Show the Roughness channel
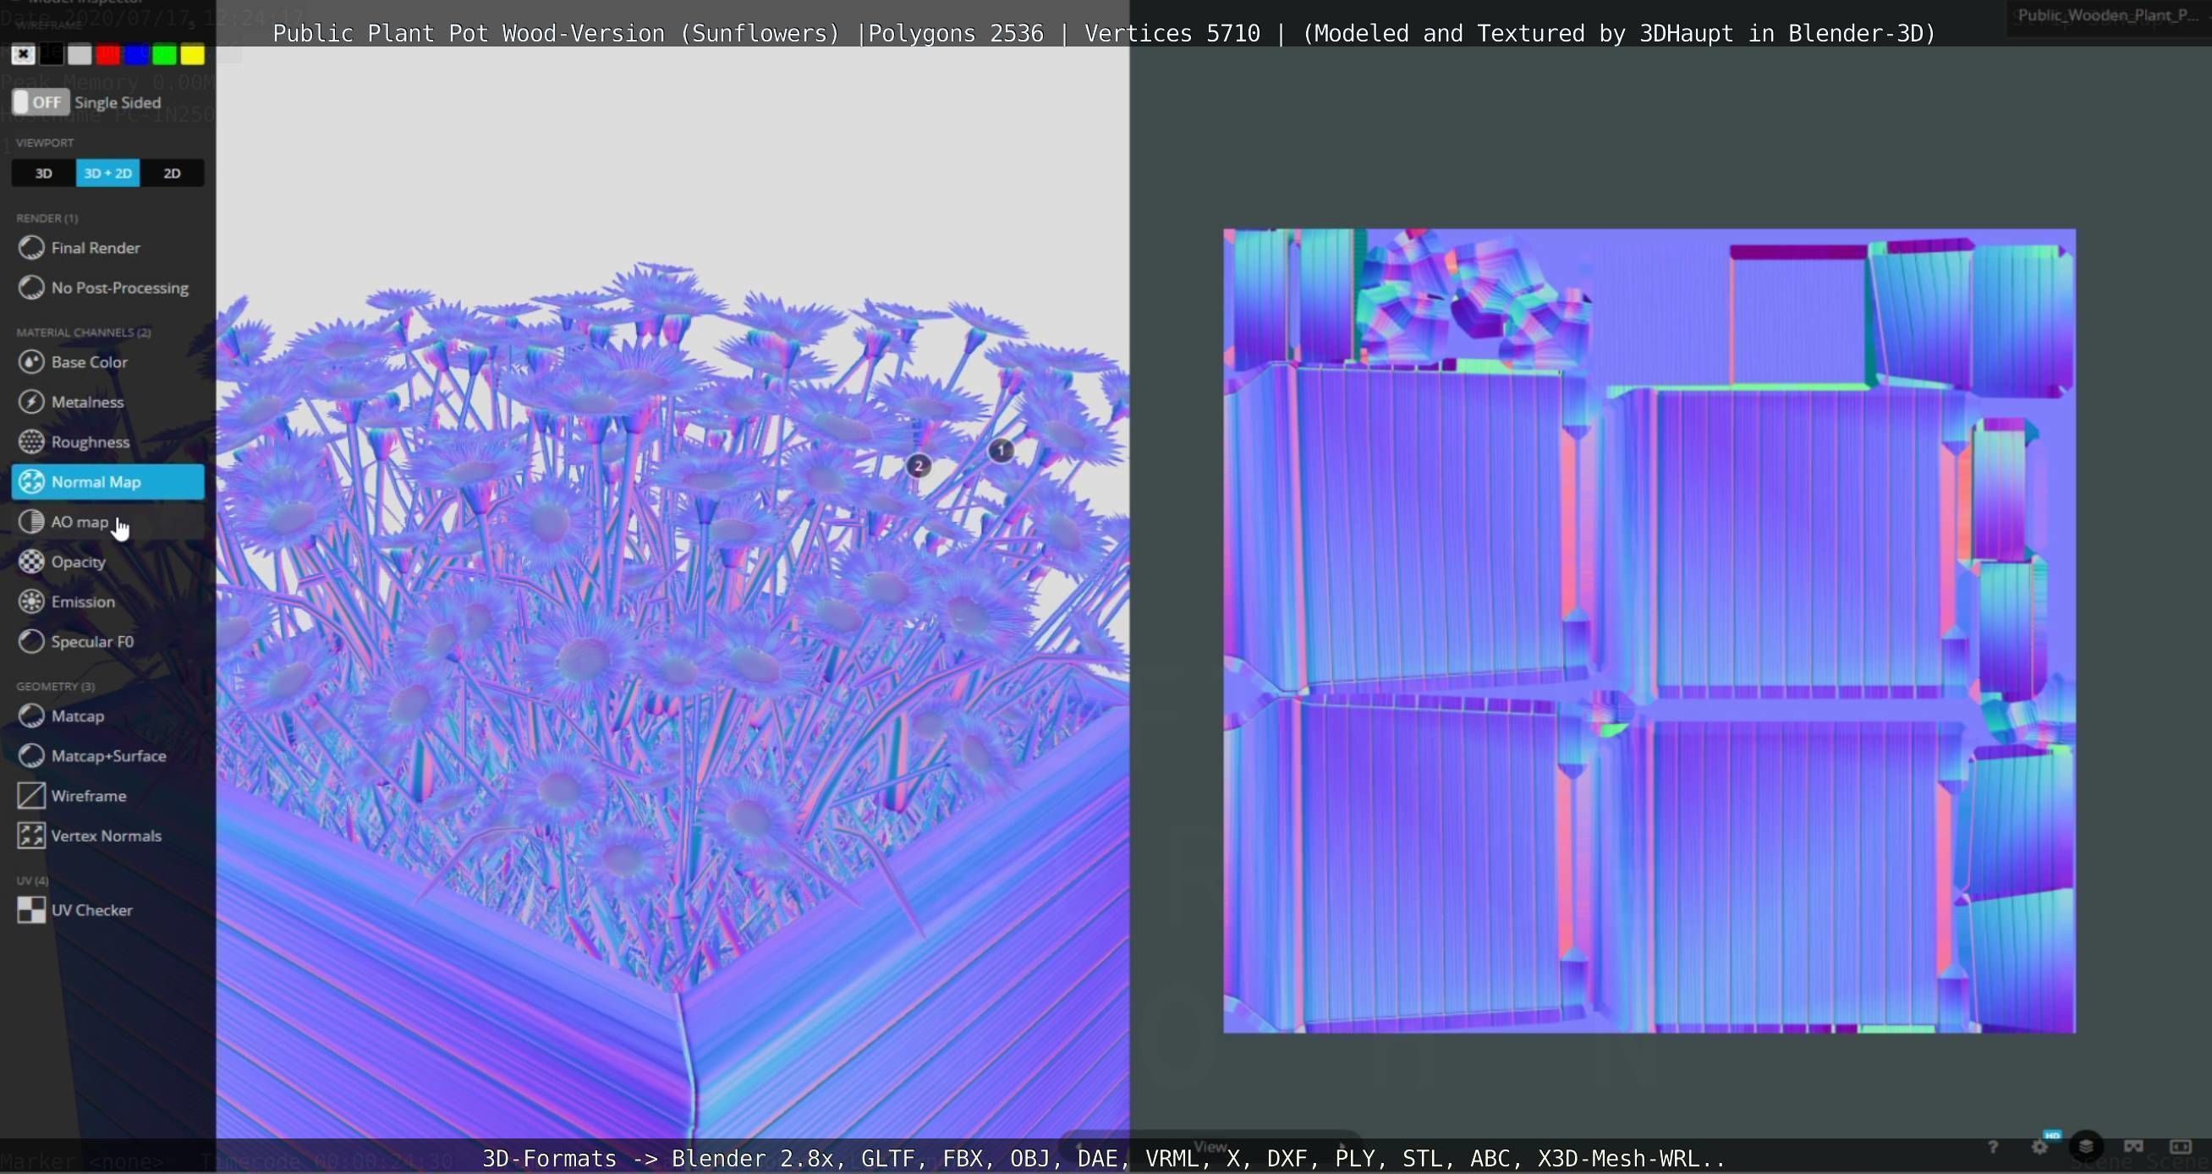This screenshot has height=1174, width=2212. click(91, 442)
